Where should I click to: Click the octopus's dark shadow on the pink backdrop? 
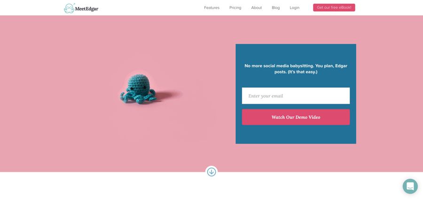168,95
